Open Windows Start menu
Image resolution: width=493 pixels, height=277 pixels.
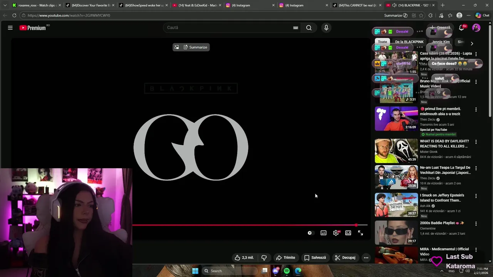pyautogui.click(x=195, y=271)
